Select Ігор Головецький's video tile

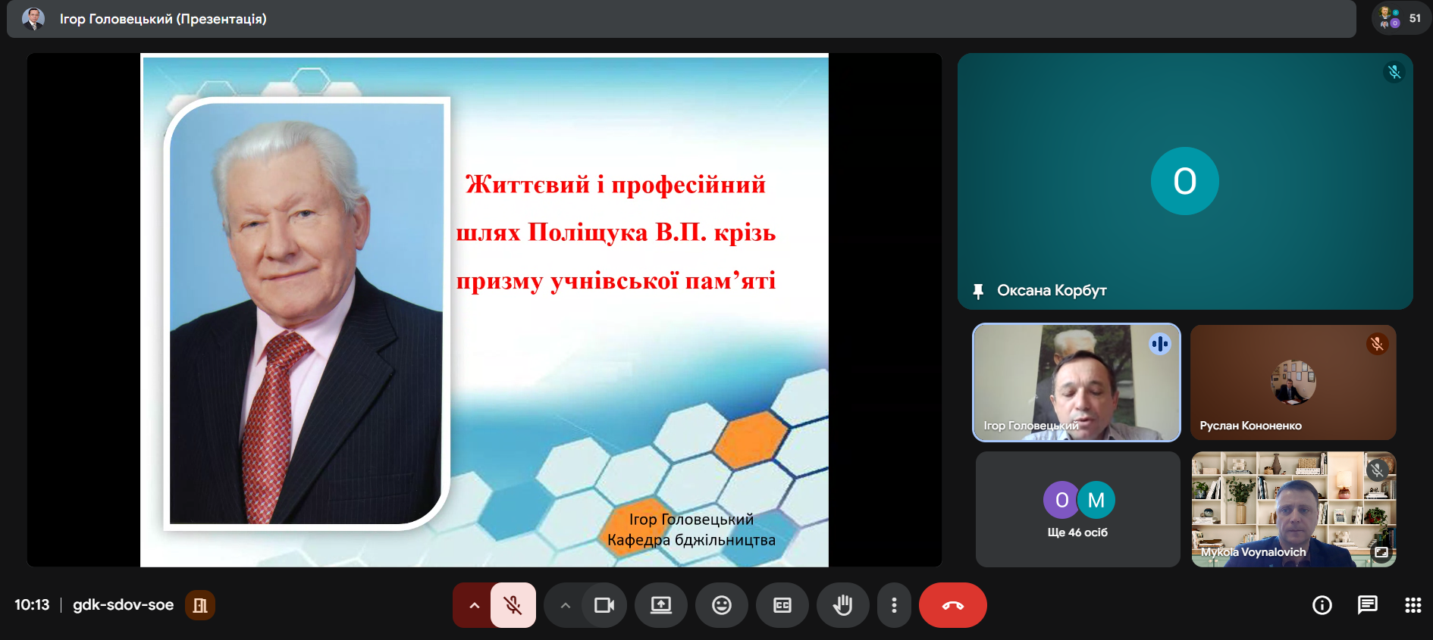tap(1077, 382)
